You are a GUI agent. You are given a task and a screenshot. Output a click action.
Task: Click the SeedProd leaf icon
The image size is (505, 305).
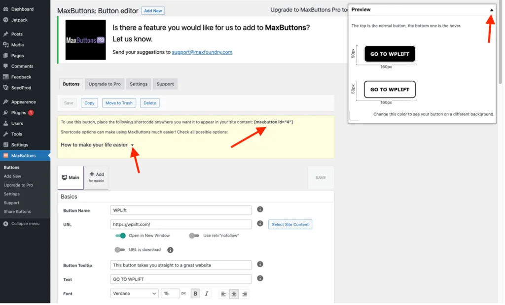click(6, 88)
